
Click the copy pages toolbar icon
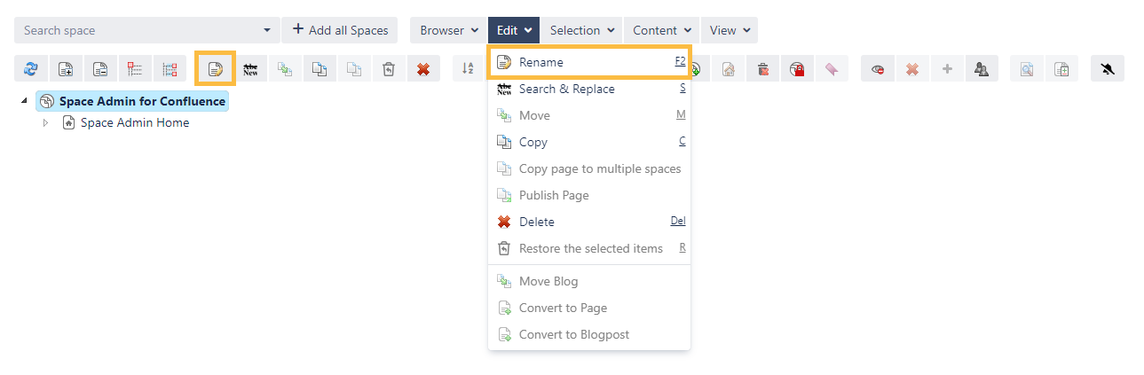[x=320, y=69]
